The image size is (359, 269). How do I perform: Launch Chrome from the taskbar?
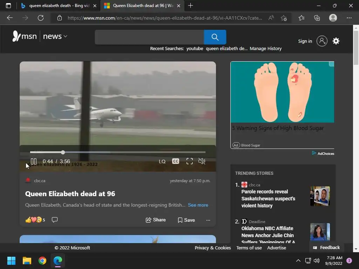(x=42, y=261)
